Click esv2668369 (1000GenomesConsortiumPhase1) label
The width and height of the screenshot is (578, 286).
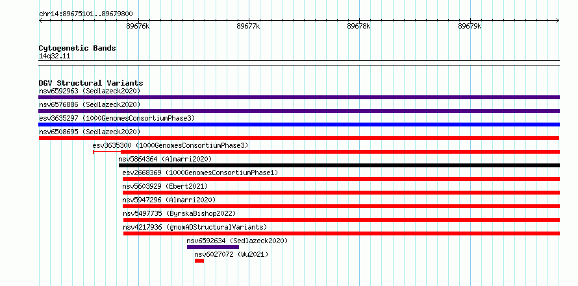[x=200, y=173]
